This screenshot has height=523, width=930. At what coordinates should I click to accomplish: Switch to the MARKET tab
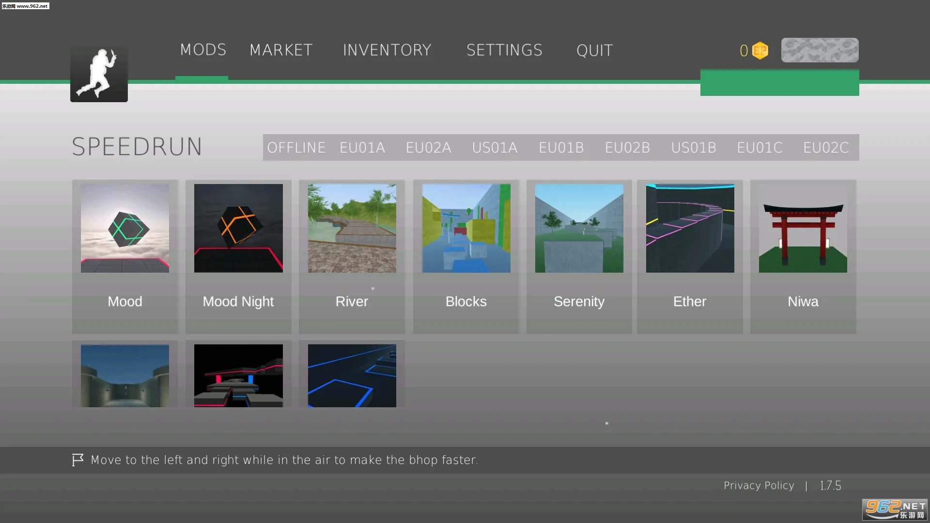click(x=281, y=50)
